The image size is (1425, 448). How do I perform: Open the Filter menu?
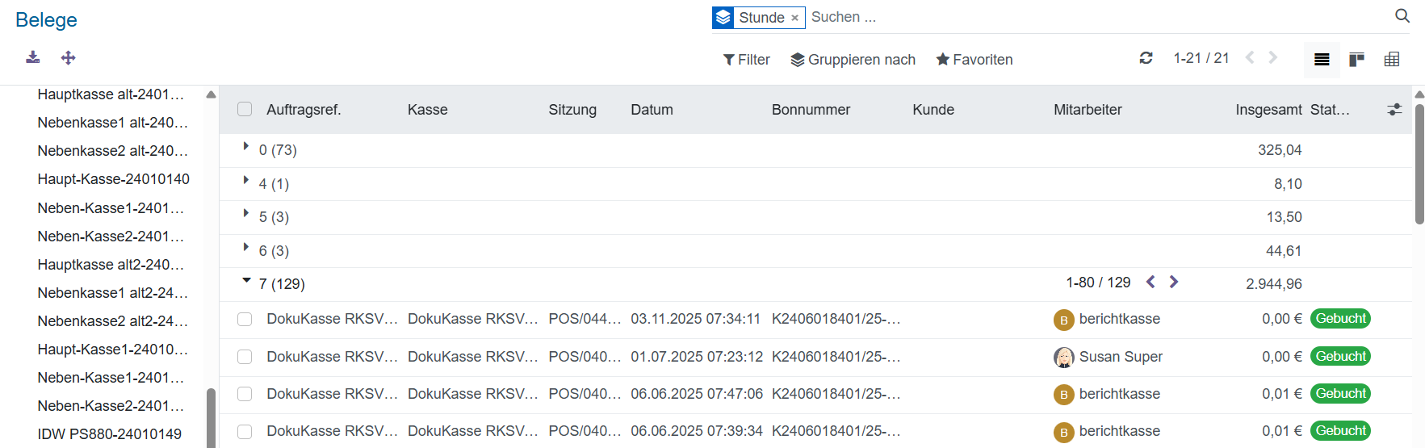pyautogui.click(x=747, y=60)
